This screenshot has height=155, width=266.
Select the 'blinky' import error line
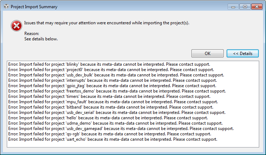109,64
